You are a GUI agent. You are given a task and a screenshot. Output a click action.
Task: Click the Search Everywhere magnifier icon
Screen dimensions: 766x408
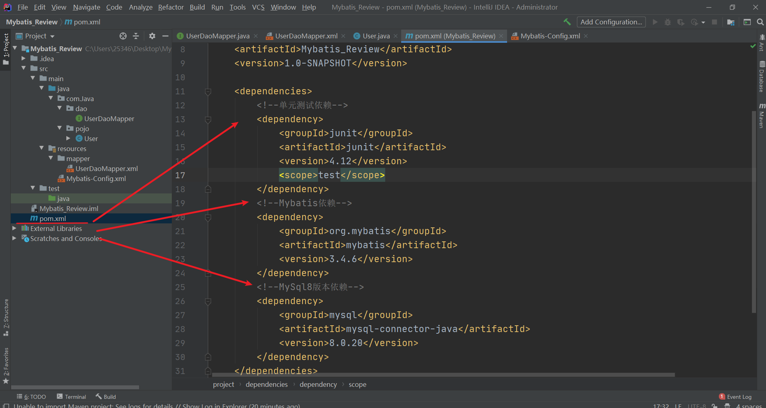760,22
